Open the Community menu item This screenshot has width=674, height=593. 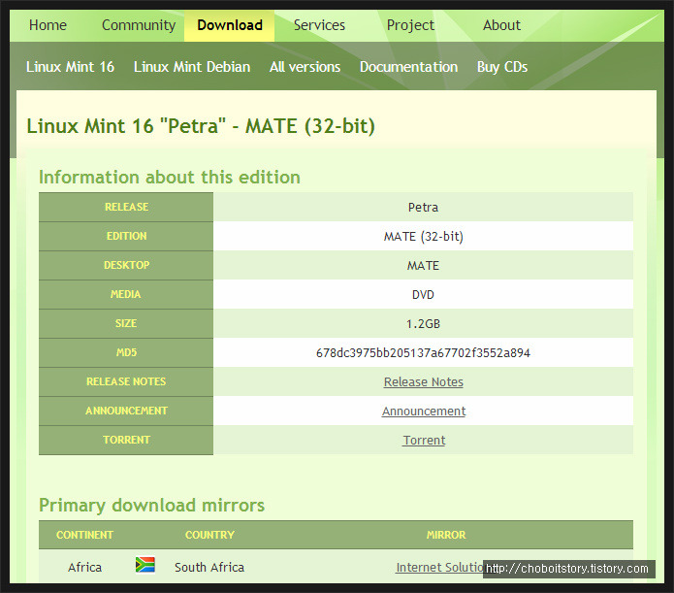(x=139, y=25)
